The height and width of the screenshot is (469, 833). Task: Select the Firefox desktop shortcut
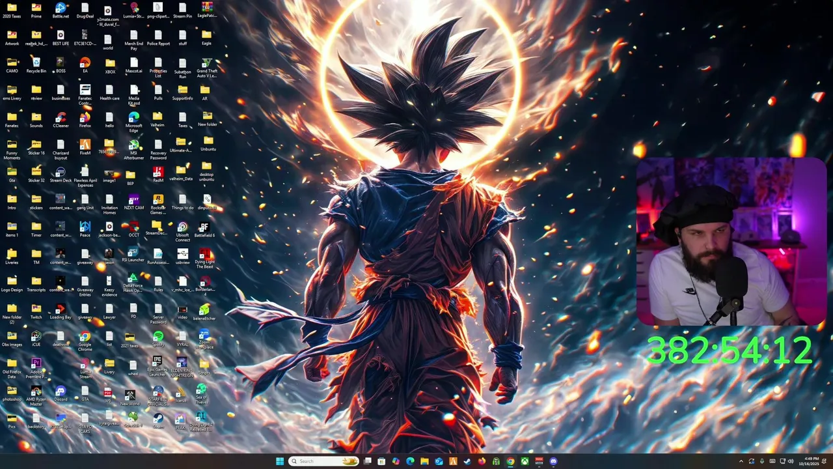tap(85, 120)
